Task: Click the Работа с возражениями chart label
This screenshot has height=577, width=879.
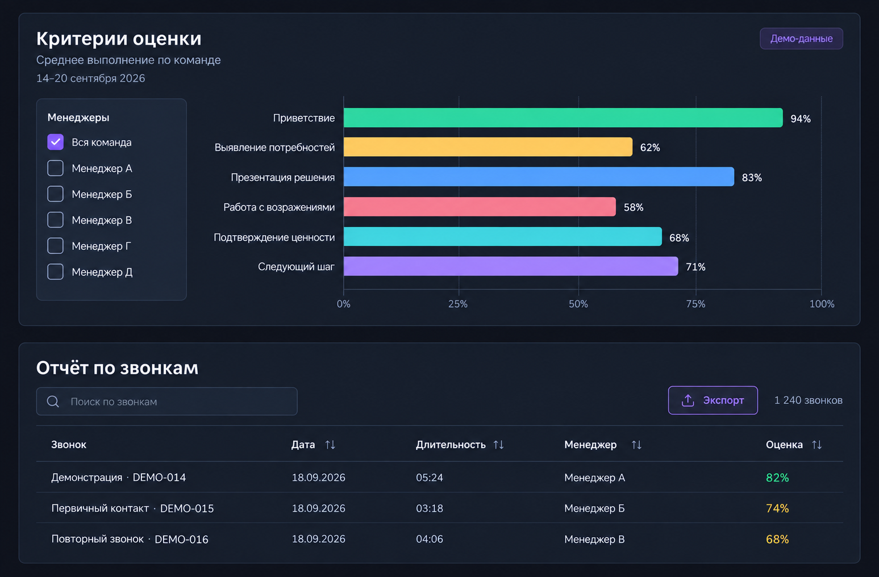Action: [279, 207]
